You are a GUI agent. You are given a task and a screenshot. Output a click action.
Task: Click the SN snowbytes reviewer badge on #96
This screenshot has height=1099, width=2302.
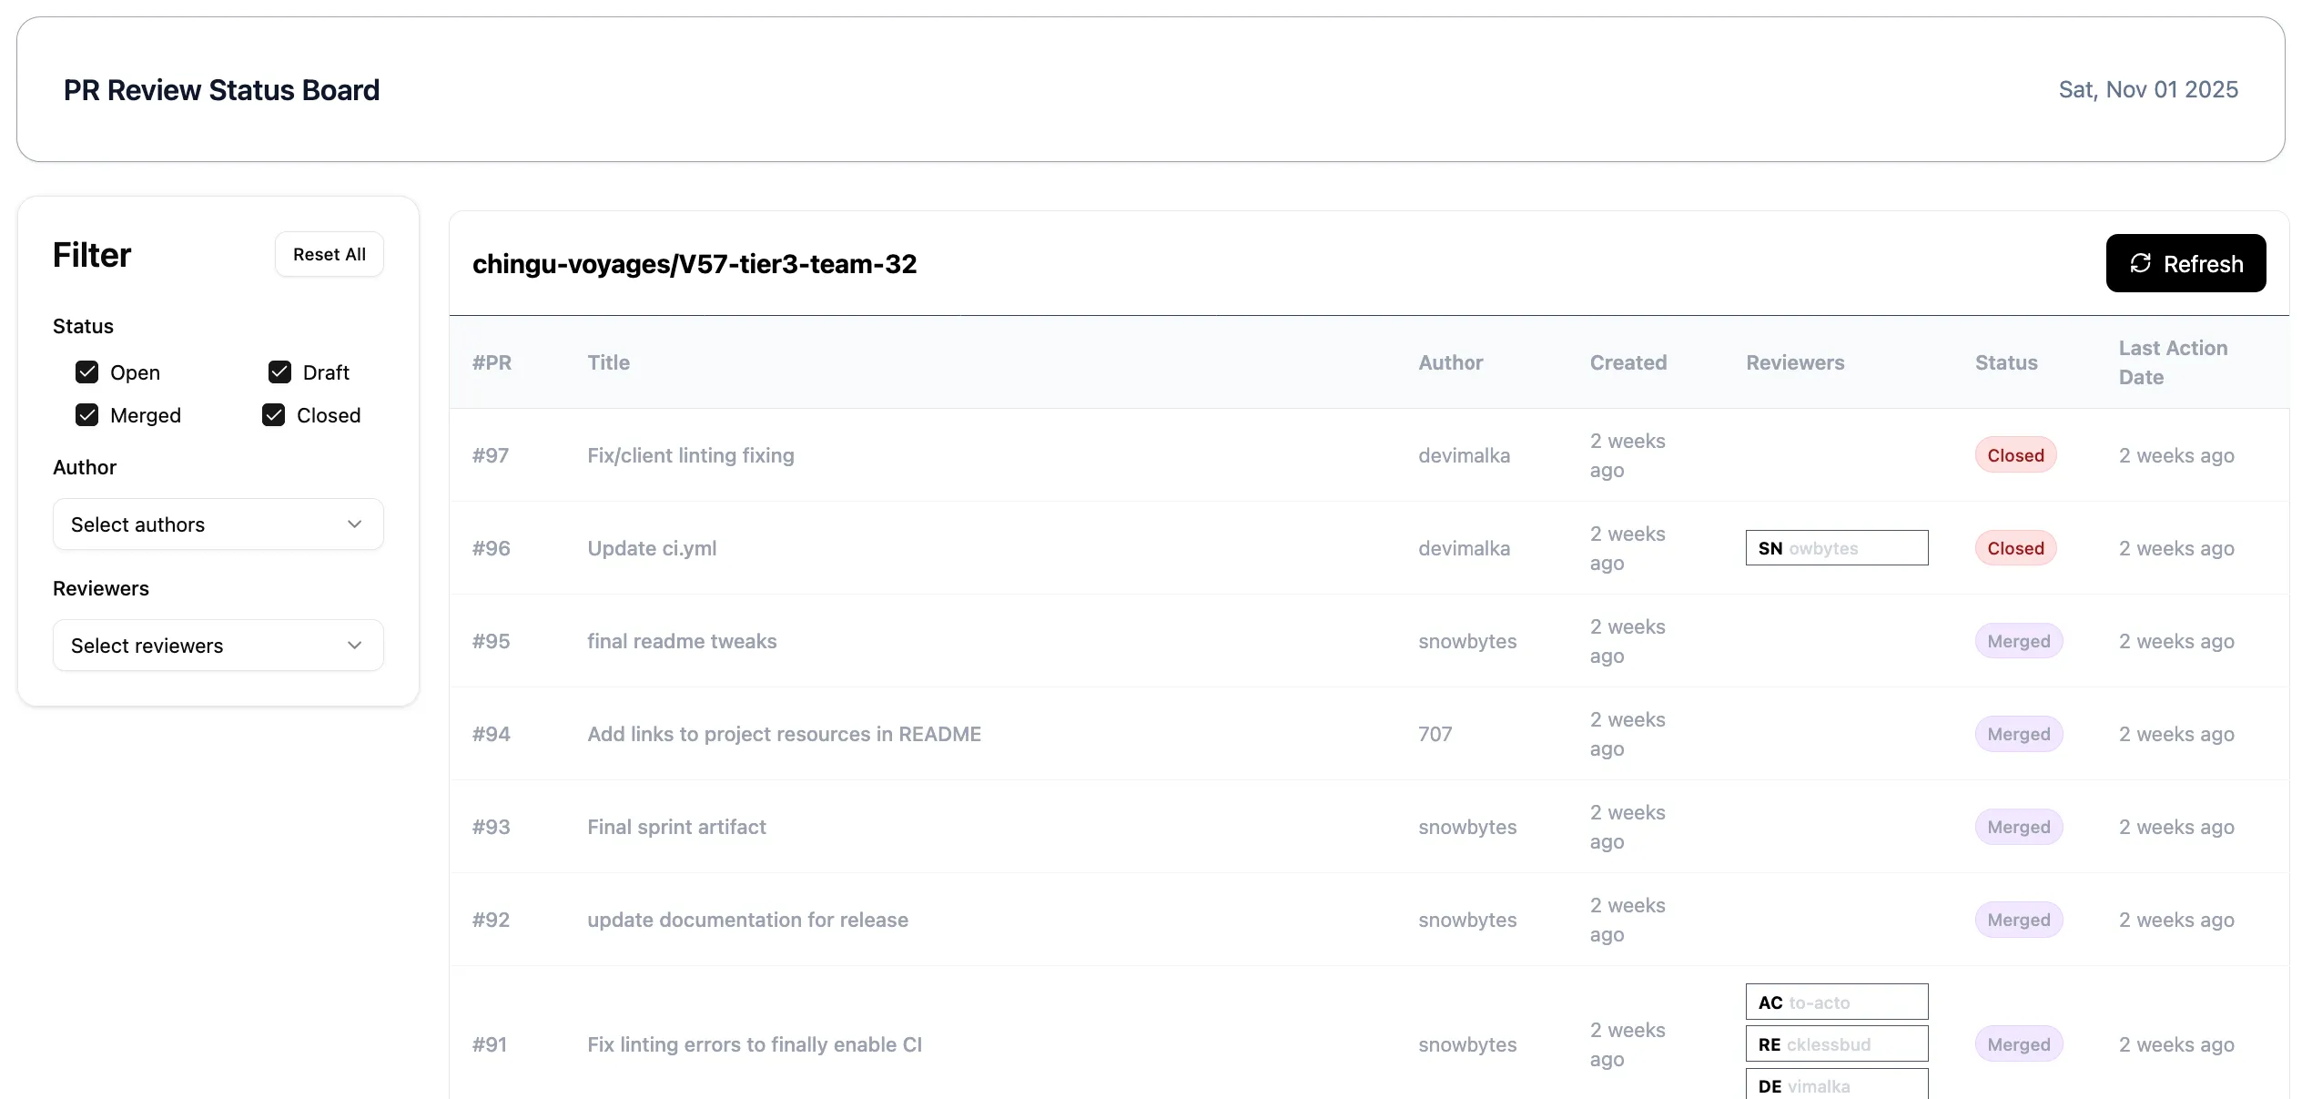[1836, 548]
